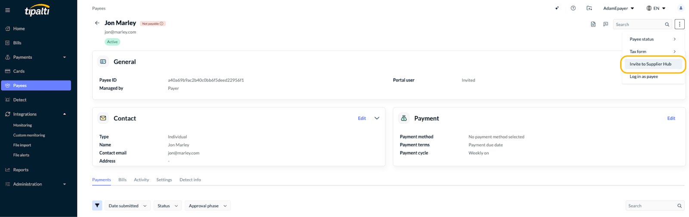689x217 pixels.
Task: Click the payments table Search field
Action: (x=655, y=206)
